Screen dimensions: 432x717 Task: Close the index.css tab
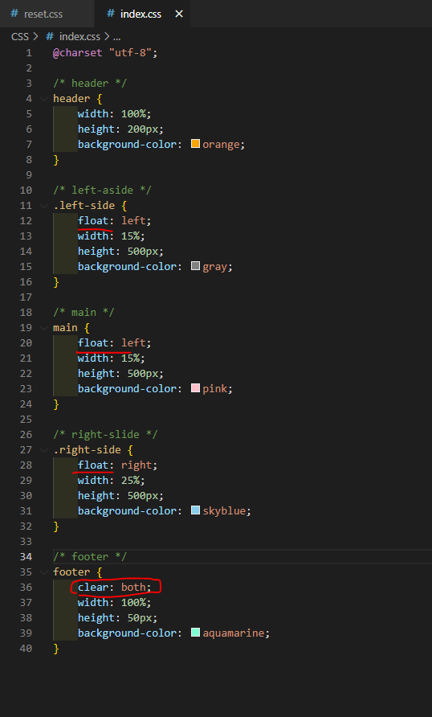tap(179, 14)
